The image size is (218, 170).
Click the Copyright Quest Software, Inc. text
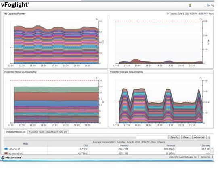tap(183, 157)
